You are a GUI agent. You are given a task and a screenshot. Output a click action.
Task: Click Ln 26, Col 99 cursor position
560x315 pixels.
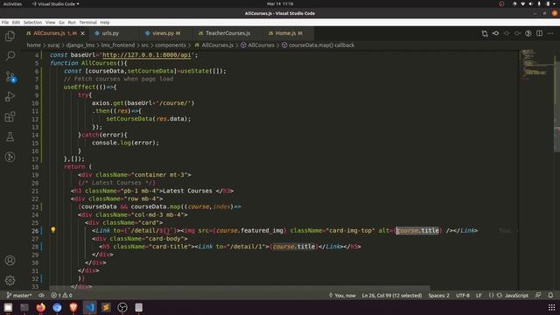[392, 296]
